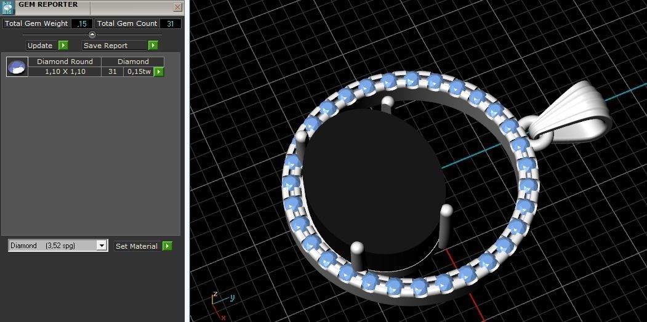Collapse the panel using the round arrow handle
This screenshot has height=322, width=647.
click(92, 34)
